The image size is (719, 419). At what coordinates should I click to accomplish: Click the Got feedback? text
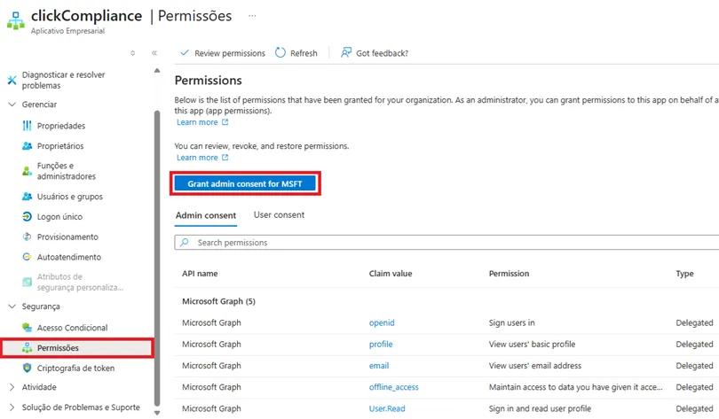pyautogui.click(x=382, y=53)
